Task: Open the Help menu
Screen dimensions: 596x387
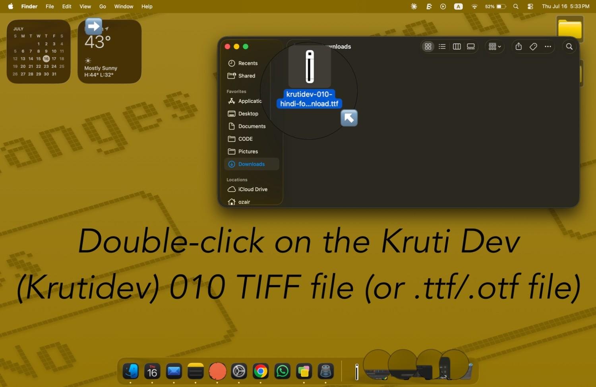Action: (147, 6)
